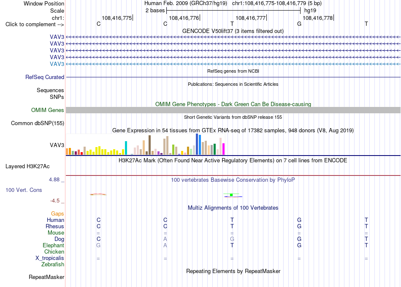401x287 pixels.
Task: Open Multiz Alignments of 100 Vertebrates title
Action: coord(233,208)
